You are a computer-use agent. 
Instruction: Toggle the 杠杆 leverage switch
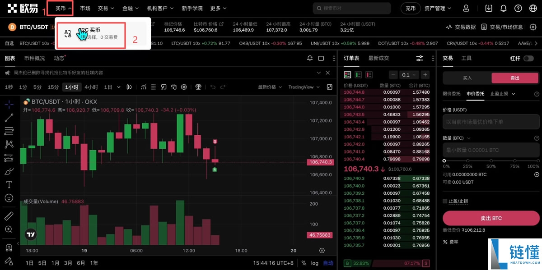[528, 59]
